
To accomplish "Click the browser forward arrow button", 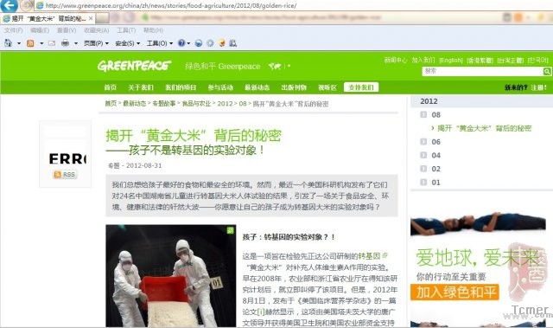I will coord(27,5).
